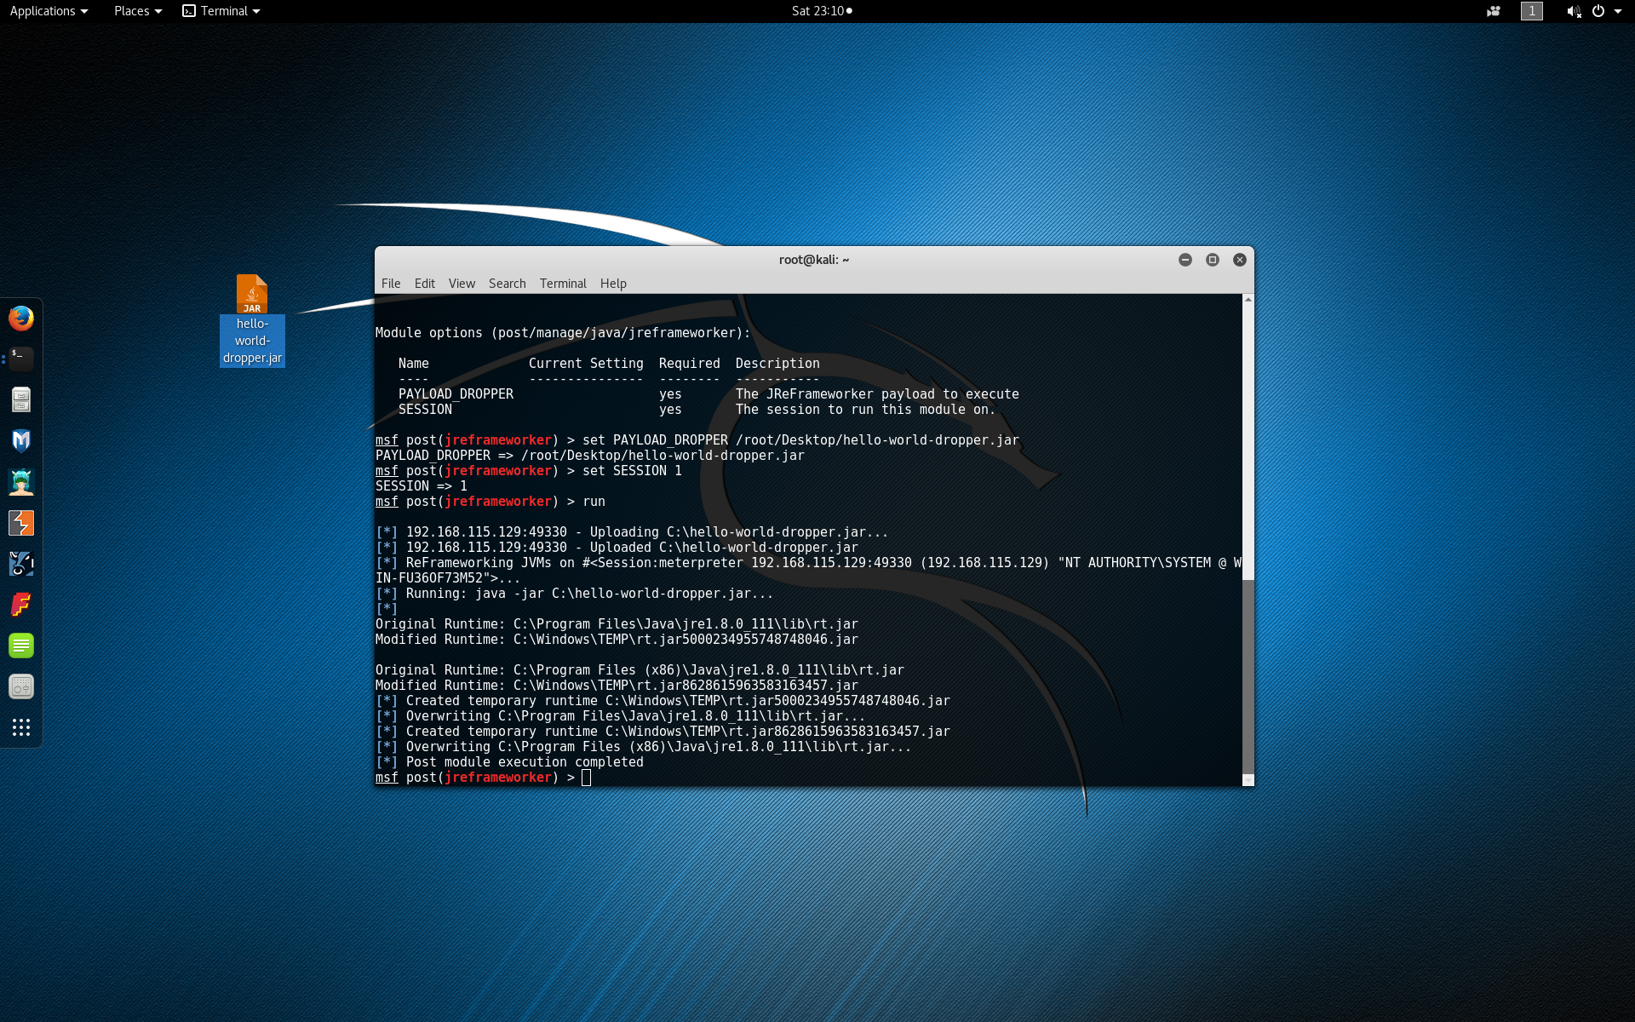Viewport: 1635px width, 1022px height.
Task: Launch Firefox from the dock
Action: click(x=21, y=318)
